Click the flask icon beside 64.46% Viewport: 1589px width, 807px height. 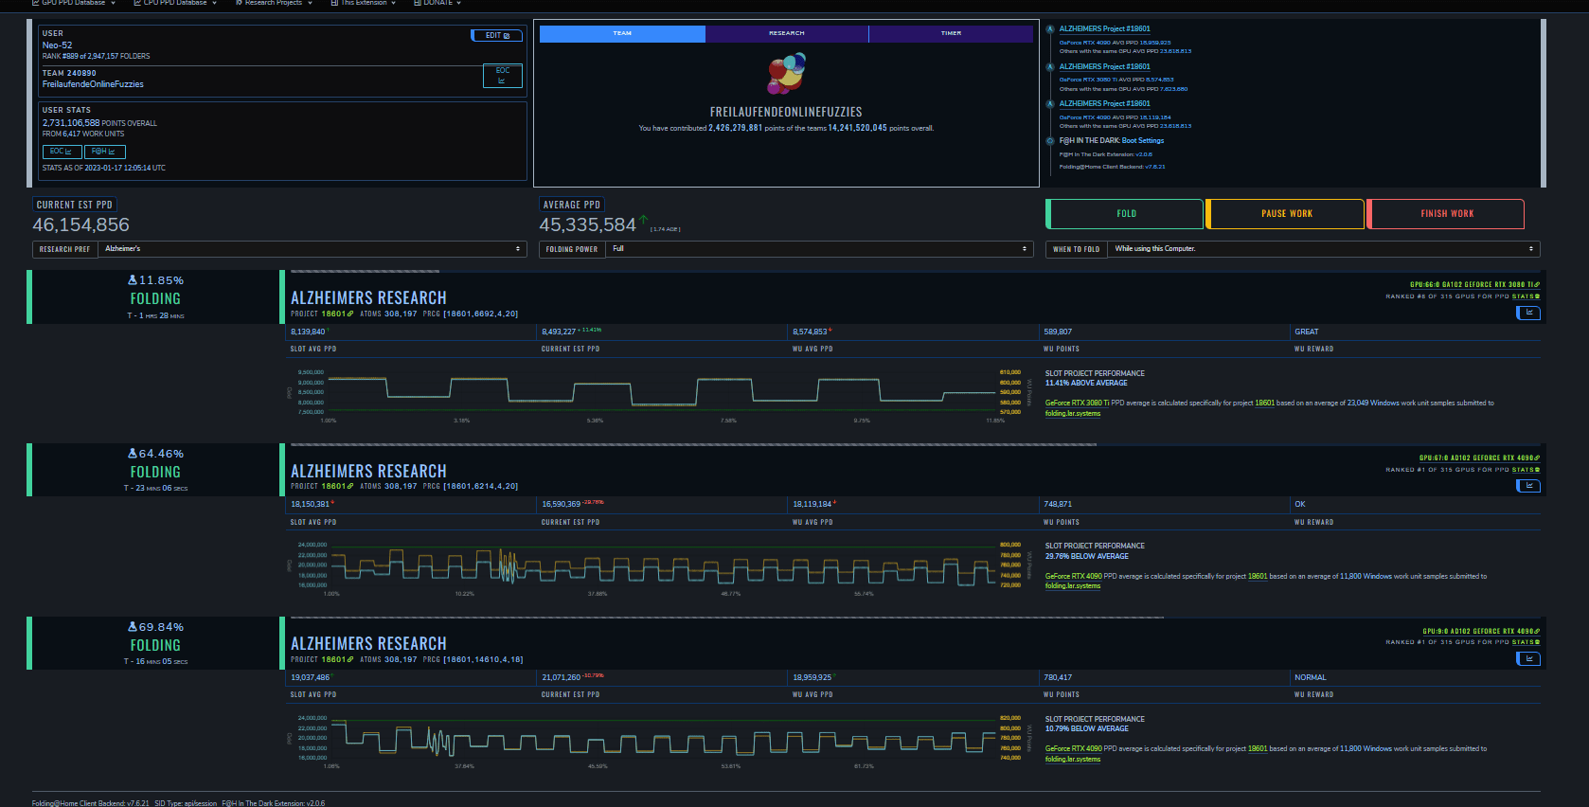pos(133,454)
